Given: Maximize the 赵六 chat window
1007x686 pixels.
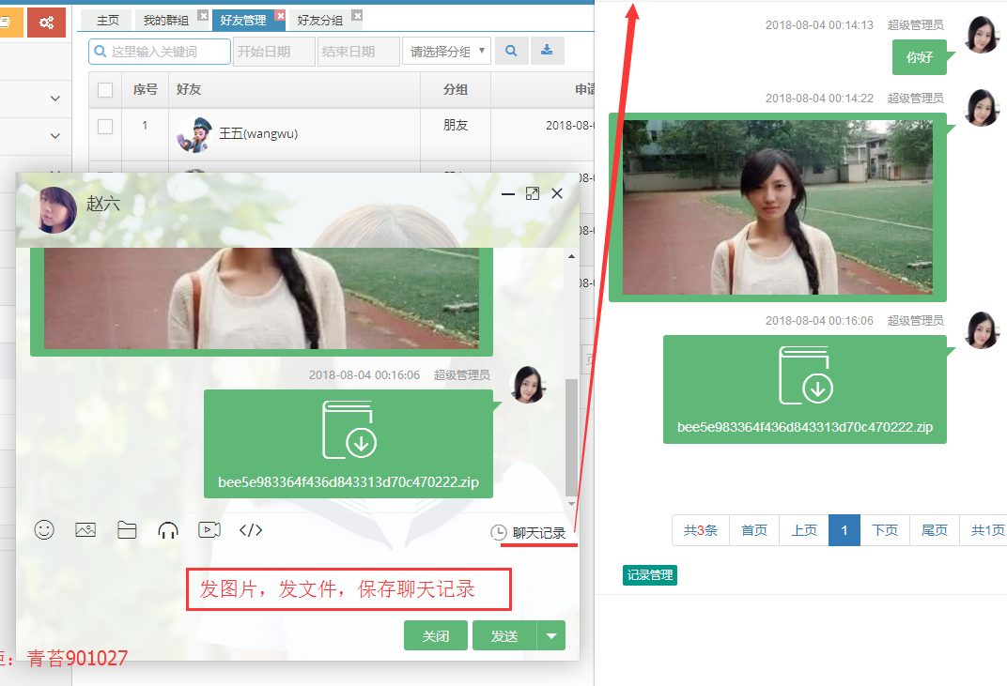Looking at the screenshot, I should (x=533, y=194).
